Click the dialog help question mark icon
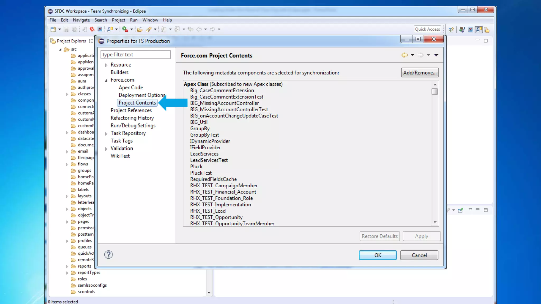 108,255
